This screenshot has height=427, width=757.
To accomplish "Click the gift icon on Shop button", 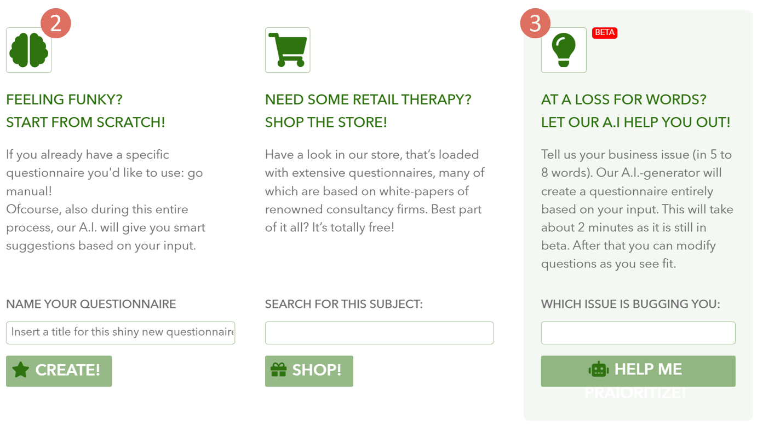I will (279, 370).
